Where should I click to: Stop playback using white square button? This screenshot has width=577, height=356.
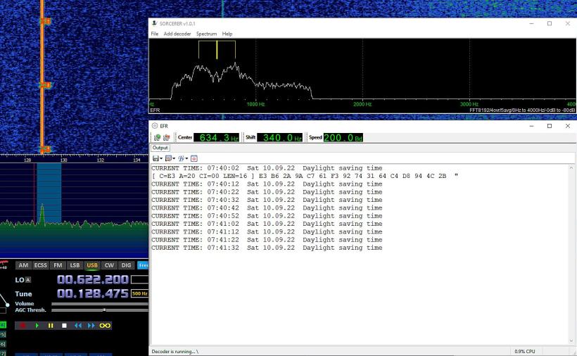pos(64,326)
